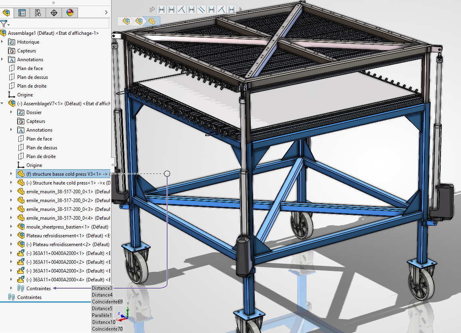This screenshot has height=333, width=461.
Task: Click the first 363A11+00400A2000<1> component icon
Action: point(21,253)
